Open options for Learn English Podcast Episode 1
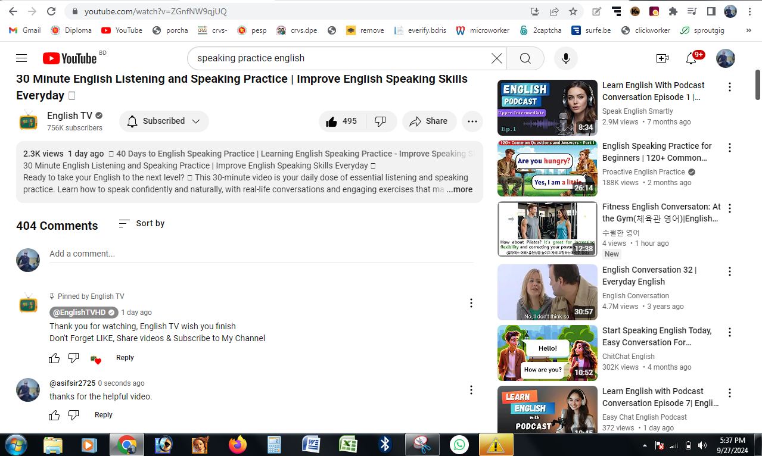The height and width of the screenshot is (456, 762). coord(729,87)
